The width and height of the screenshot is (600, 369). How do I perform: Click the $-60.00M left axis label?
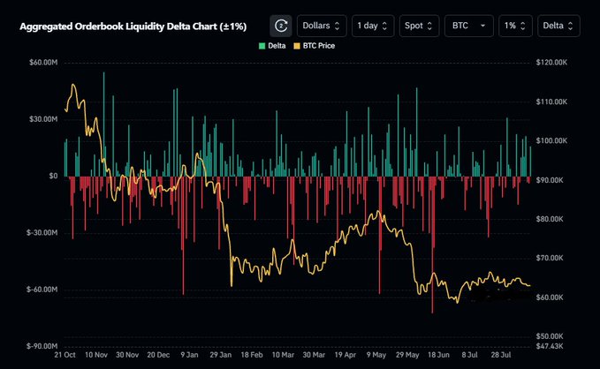coord(42,290)
